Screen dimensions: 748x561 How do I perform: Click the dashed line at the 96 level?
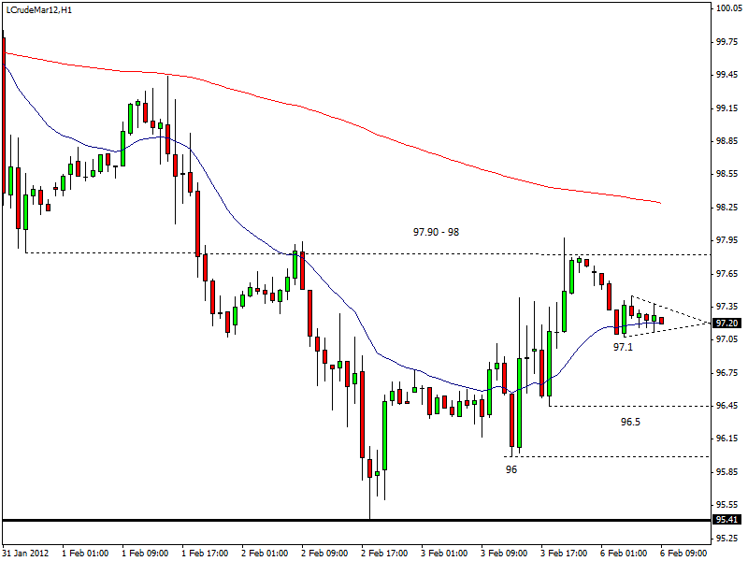coord(608,456)
